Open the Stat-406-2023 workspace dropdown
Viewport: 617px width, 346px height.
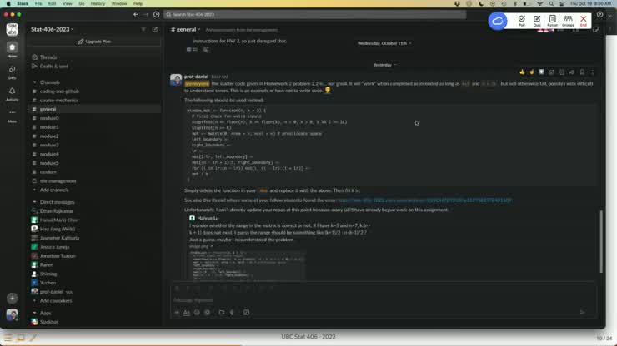pos(50,29)
